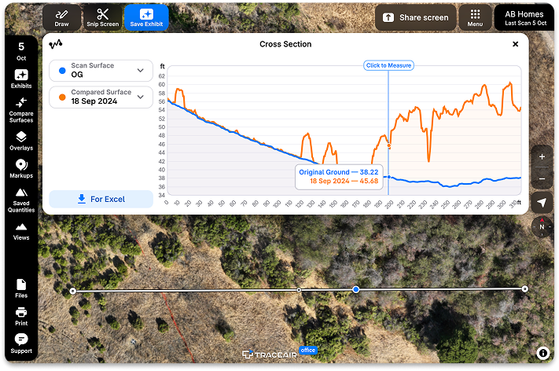Click the Save Exhibit button
The height and width of the screenshot is (371, 559).
(146, 17)
